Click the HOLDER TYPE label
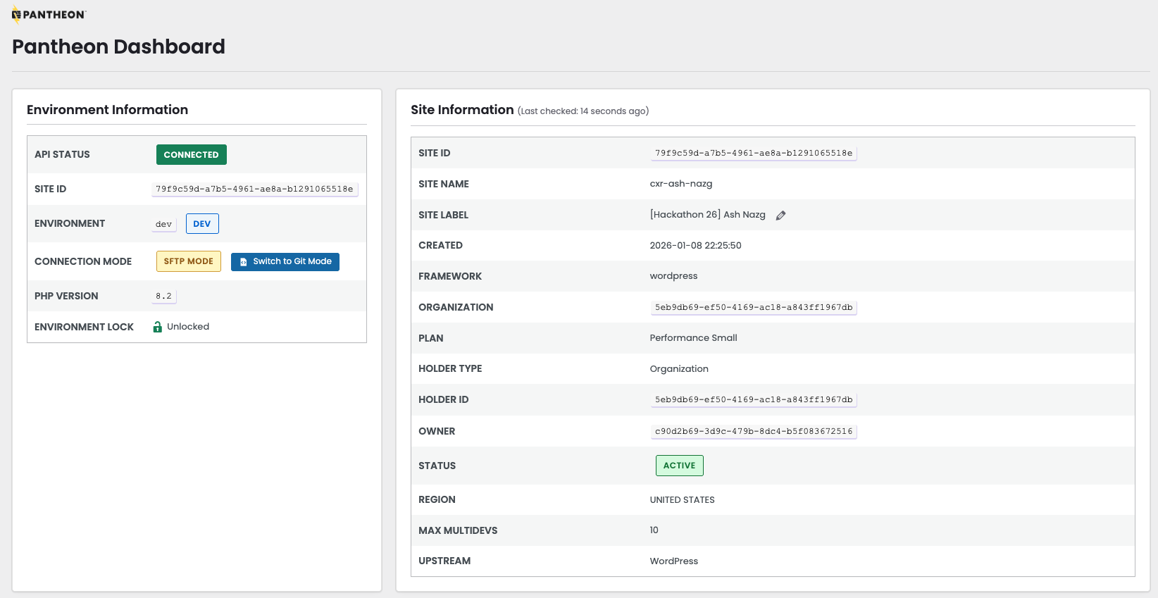1158x598 pixels. [x=450, y=369]
